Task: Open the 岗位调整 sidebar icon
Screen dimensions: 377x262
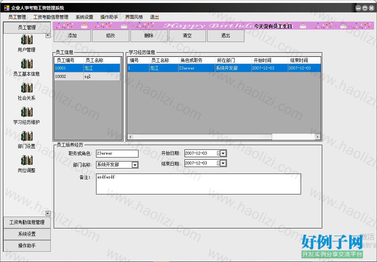Action: (x=27, y=160)
